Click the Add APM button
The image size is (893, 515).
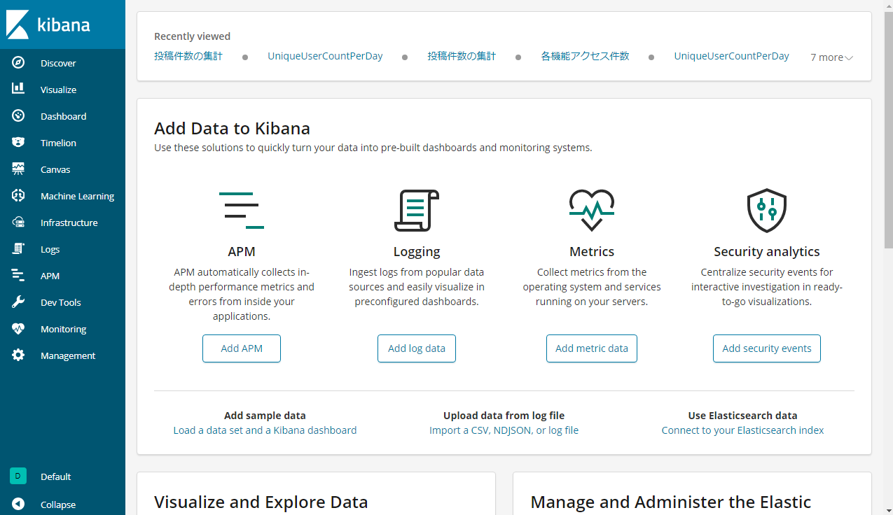click(x=241, y=348)
